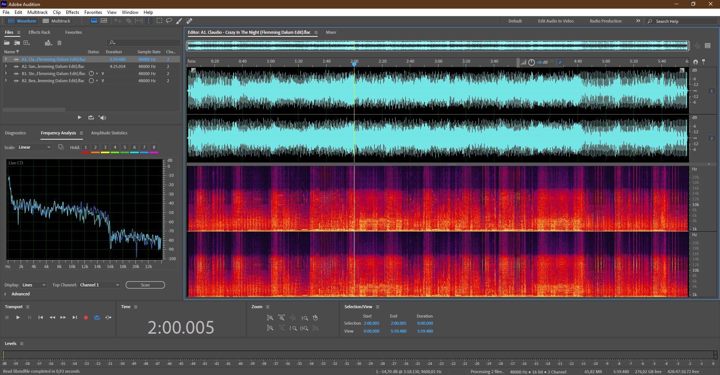Play the selected file from Files panel
Image resolution: width=720 pixels, height=375 pixels.
pyautogui.click(x=79, y=117)
